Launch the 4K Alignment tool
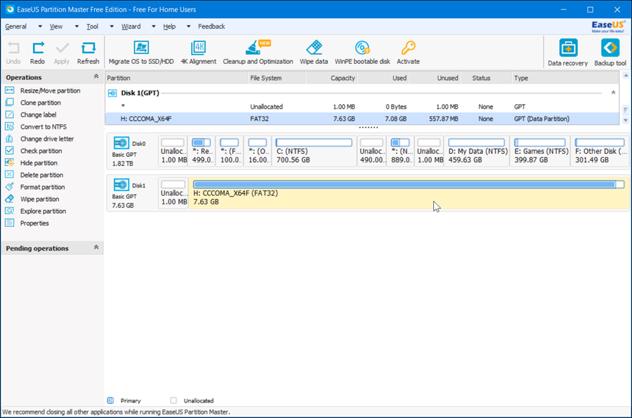The image size is (632, 418). tap(198, 53)
